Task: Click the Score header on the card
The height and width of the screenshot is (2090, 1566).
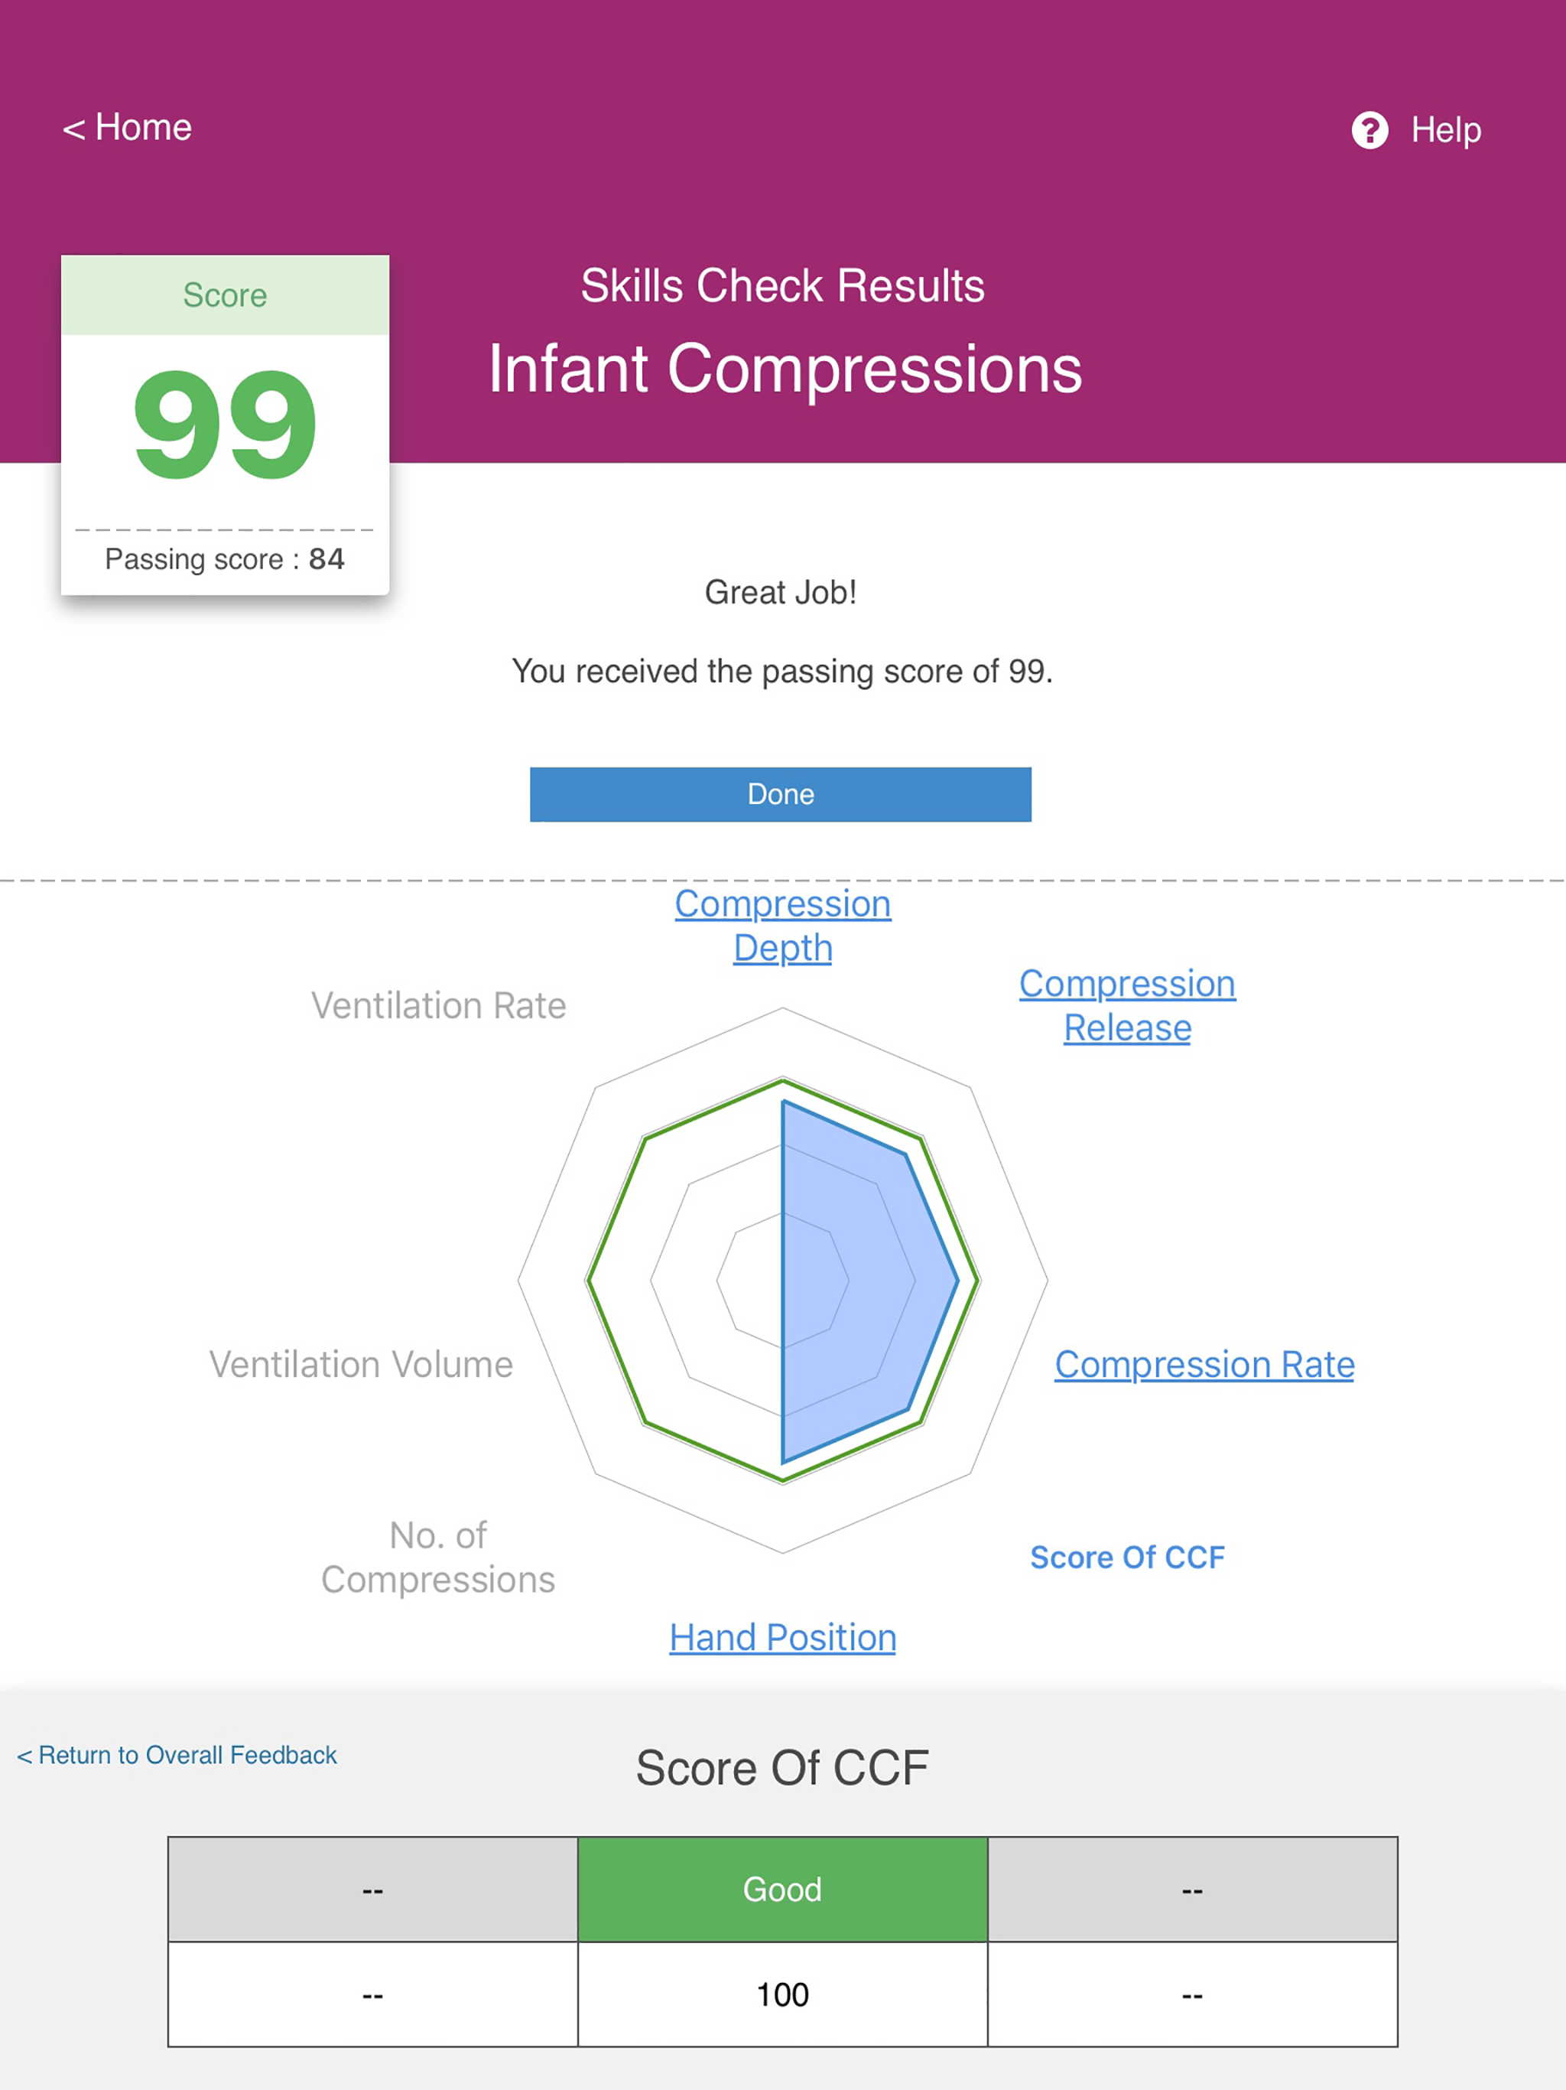Action: 225,295
